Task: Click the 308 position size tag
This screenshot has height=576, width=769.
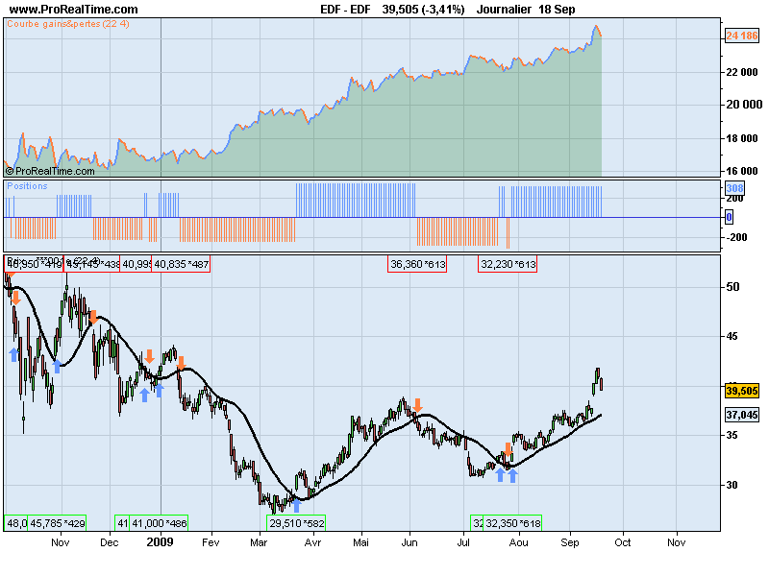Action: (734, 188)
